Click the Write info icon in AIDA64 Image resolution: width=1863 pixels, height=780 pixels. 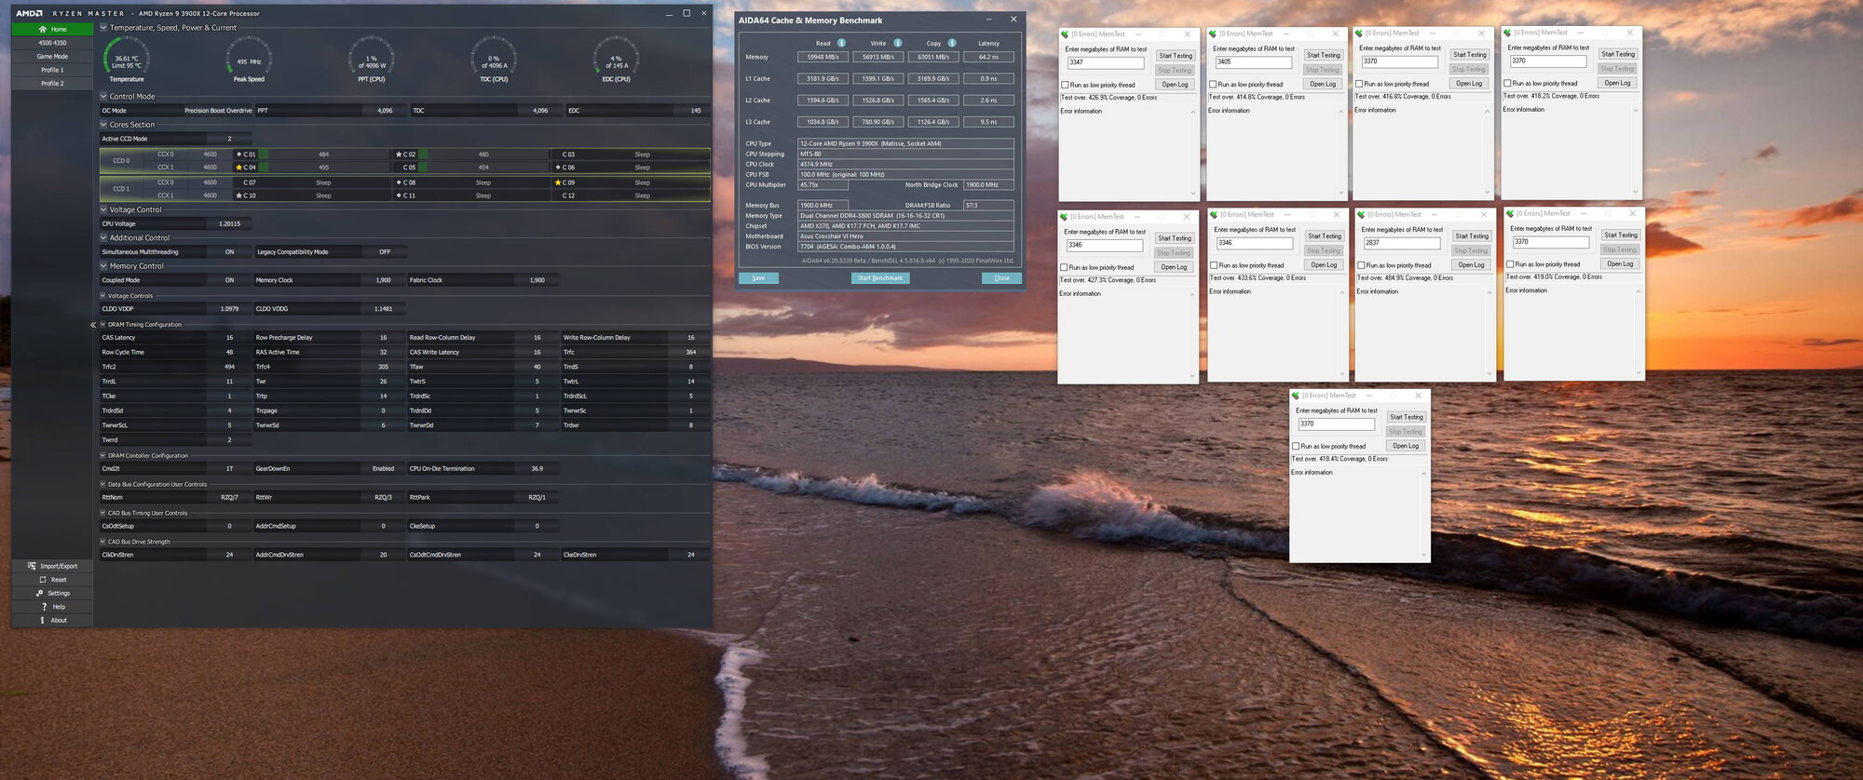click(898, 43)
